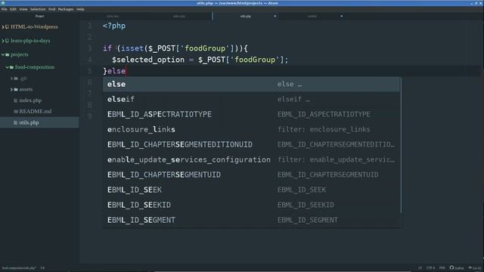The width and height of the screenshot is (484, 272).
Task: Click the .git folder icon
Action: pos(16,79)
